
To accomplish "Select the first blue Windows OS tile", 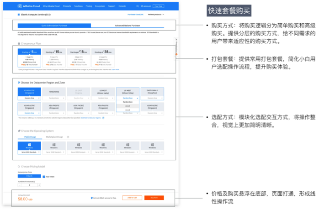I will [x=29, y=146].
